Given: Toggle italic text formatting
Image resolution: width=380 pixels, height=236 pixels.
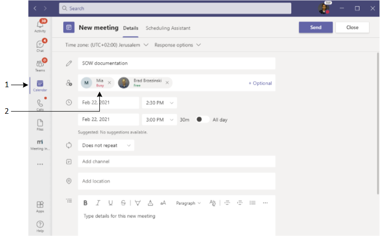Looking at the screenshot, I should 98,203.
